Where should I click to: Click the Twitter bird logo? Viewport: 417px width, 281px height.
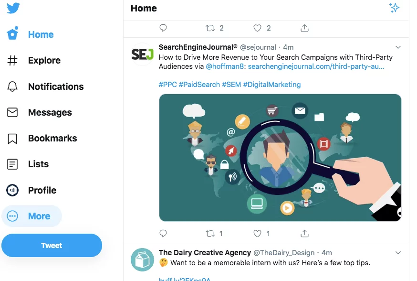tap(13, 8)
